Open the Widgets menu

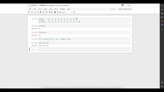pos(63,9)
